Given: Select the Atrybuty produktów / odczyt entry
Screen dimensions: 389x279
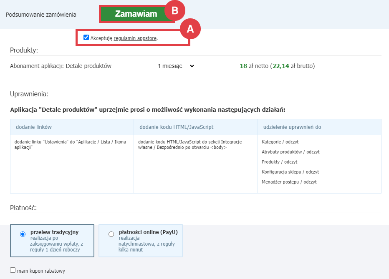Looking at the screenshot, I should tap(290, 152).
